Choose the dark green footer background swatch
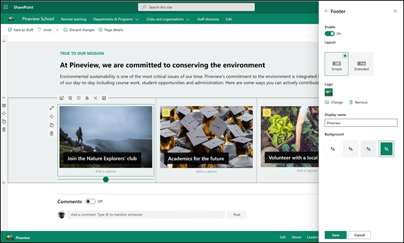This screenshot has height=243, width=404. (387, 148)
